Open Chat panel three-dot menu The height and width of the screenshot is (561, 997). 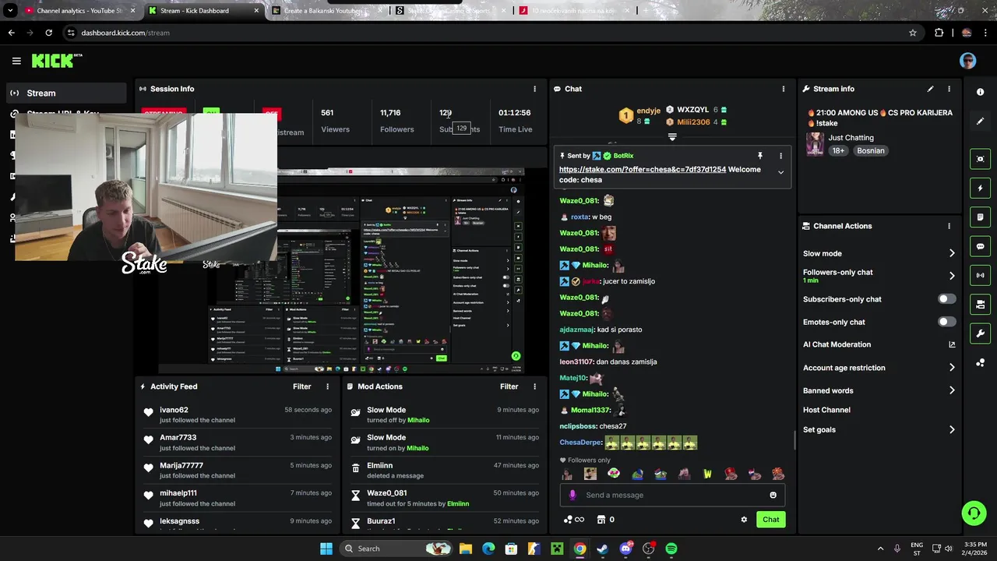coord(784,89)
